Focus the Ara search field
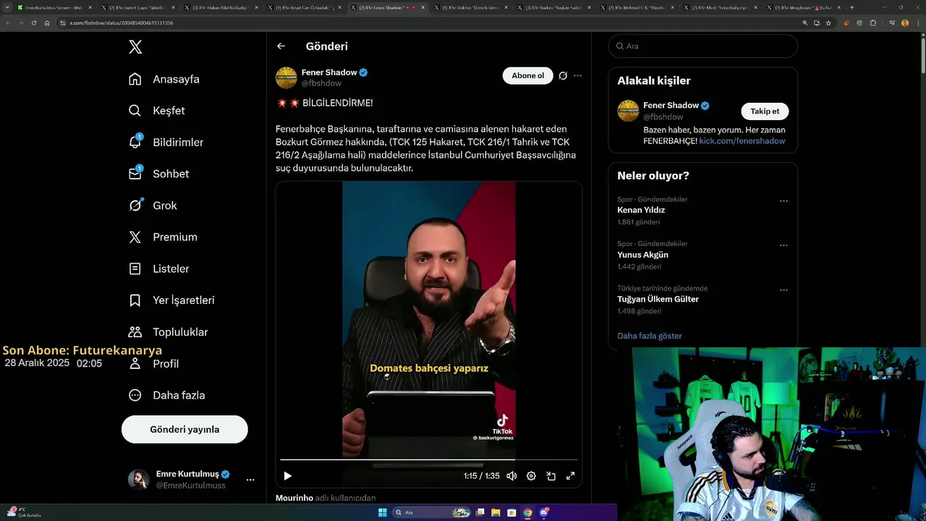 [x=703, y=46]
